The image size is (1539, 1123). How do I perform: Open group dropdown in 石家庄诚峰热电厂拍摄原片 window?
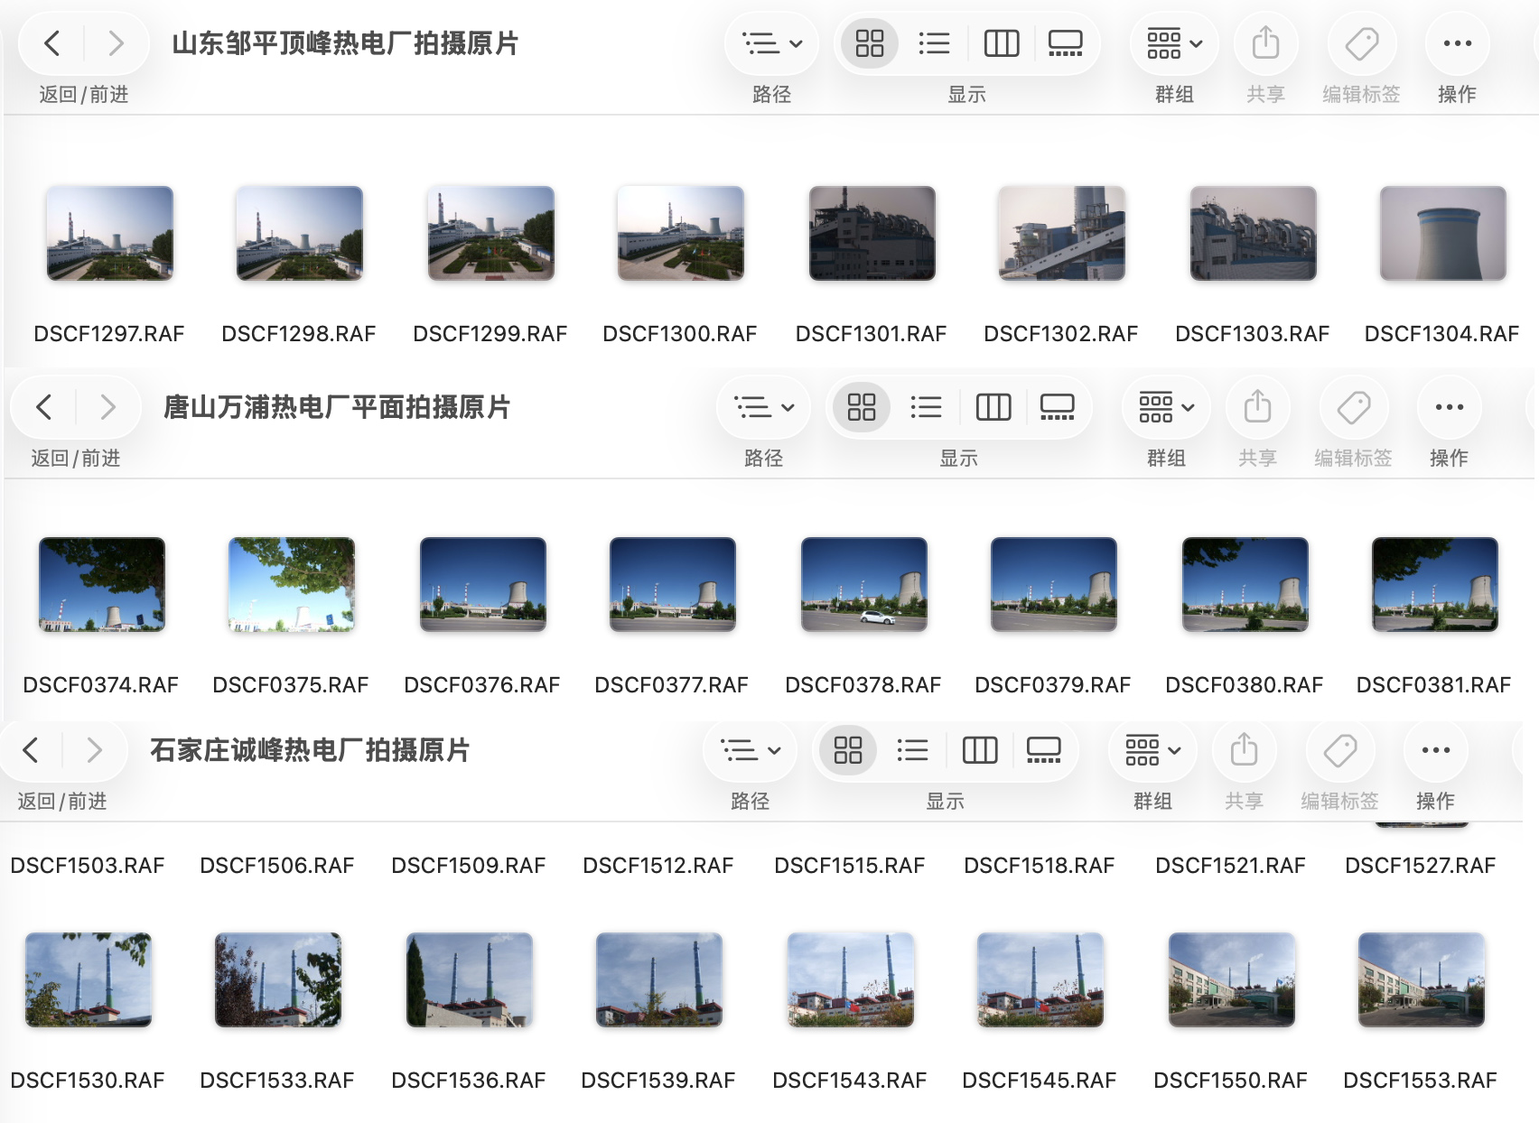(x=1152, y=750)
